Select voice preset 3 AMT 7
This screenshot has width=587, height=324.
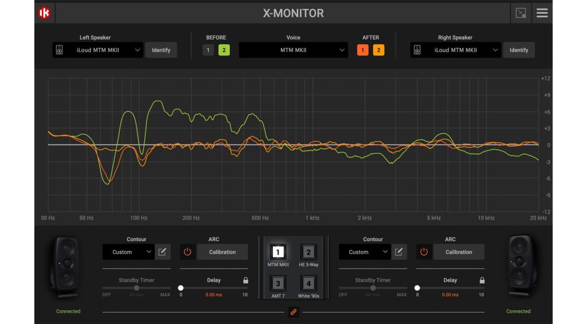(x=278, y=283)
